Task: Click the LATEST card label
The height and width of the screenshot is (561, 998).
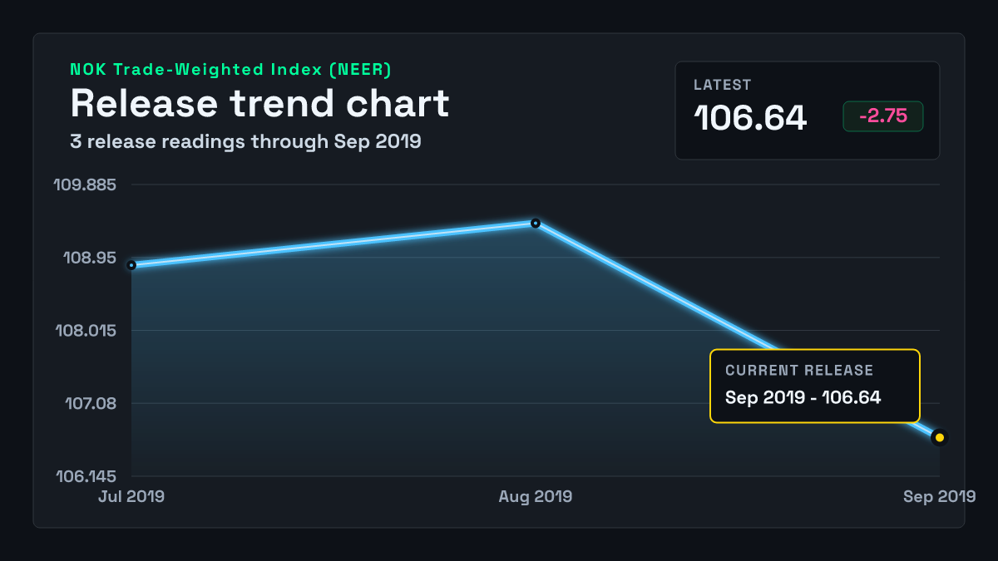Action: coord(723,85)
